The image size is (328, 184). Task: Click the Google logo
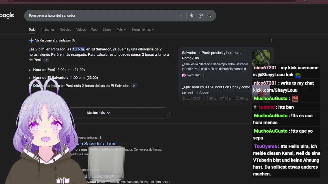pos(7,16)
